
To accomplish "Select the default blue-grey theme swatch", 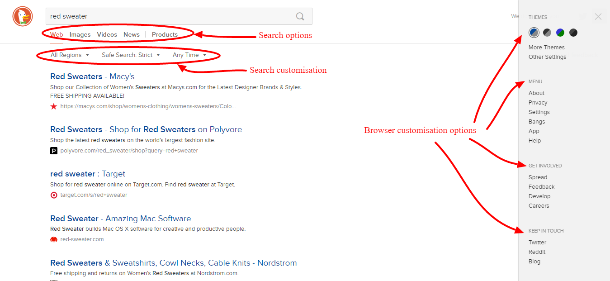I will click(x=534, y=33).
